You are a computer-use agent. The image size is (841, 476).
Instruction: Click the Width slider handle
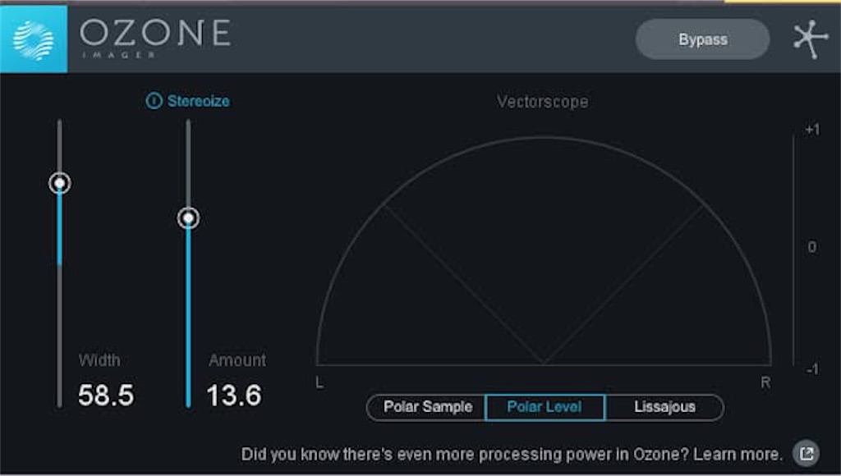[x=59, y=183]
